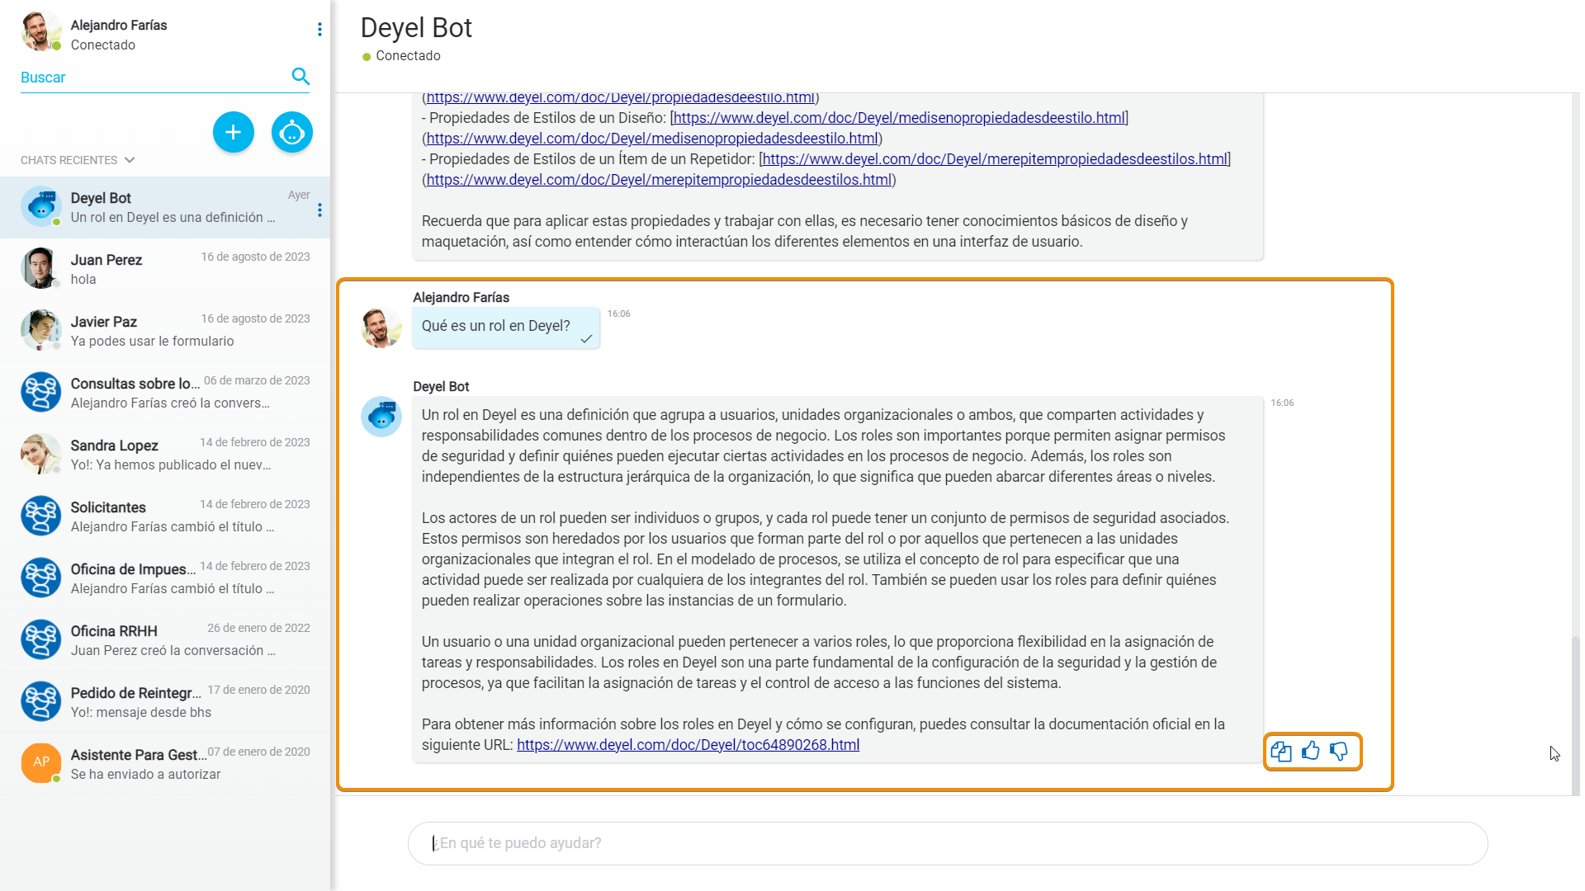Open the medisenopropiedadesdeestilo.html link in brackets
The width and height of the screenshot is (1585, 891).
click(x=899, y=118)
